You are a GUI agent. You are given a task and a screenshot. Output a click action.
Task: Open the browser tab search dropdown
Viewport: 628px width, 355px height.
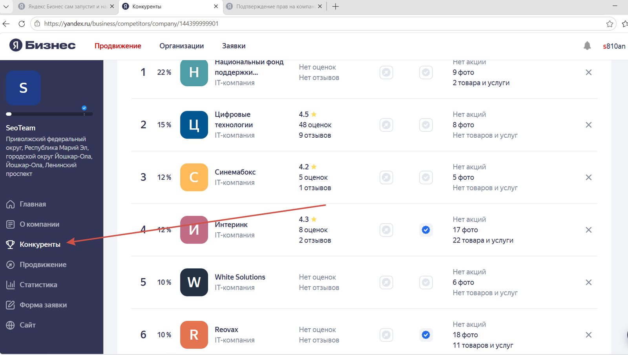6,7
